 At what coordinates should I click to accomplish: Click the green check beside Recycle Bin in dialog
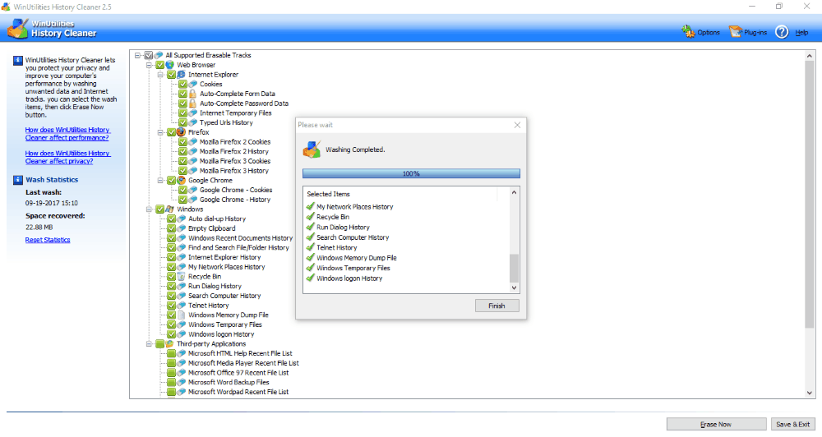311,216
